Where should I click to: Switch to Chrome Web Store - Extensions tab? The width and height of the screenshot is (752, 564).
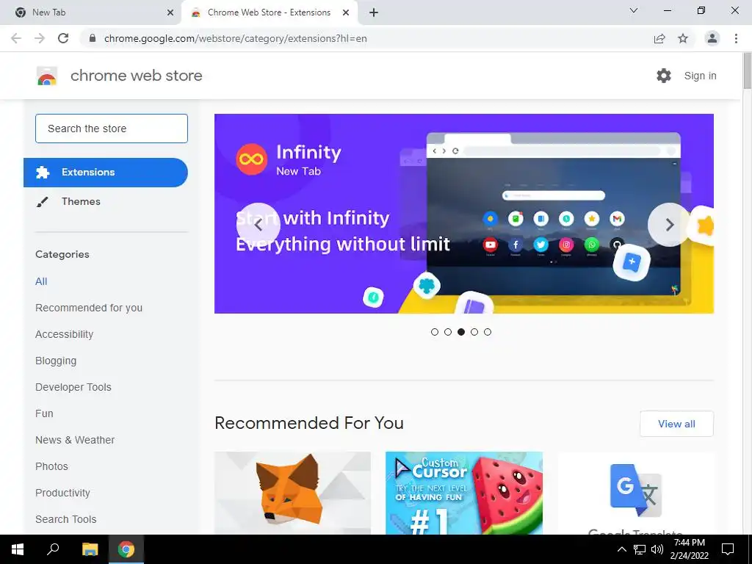click(270, 12)
